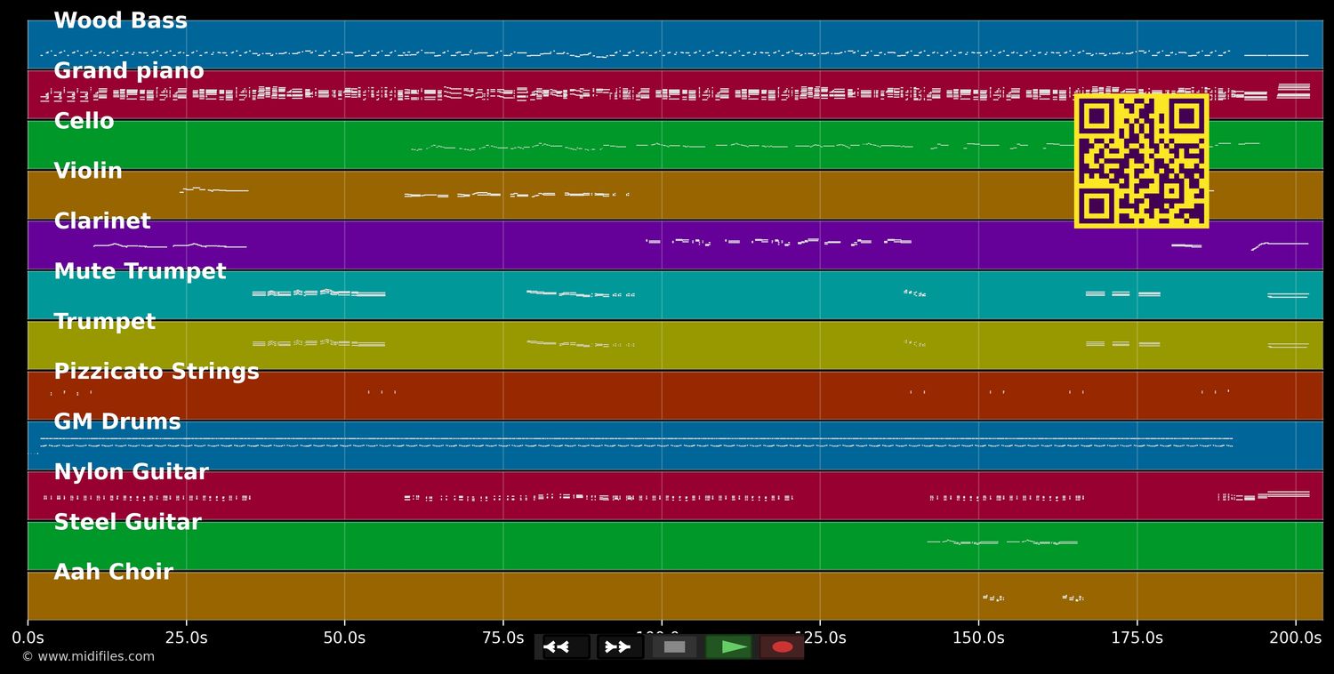Click the 200.0s timeline marker
This screenshot has width=1334, height=674.
pyautogui.click(x=1295, y=638)
